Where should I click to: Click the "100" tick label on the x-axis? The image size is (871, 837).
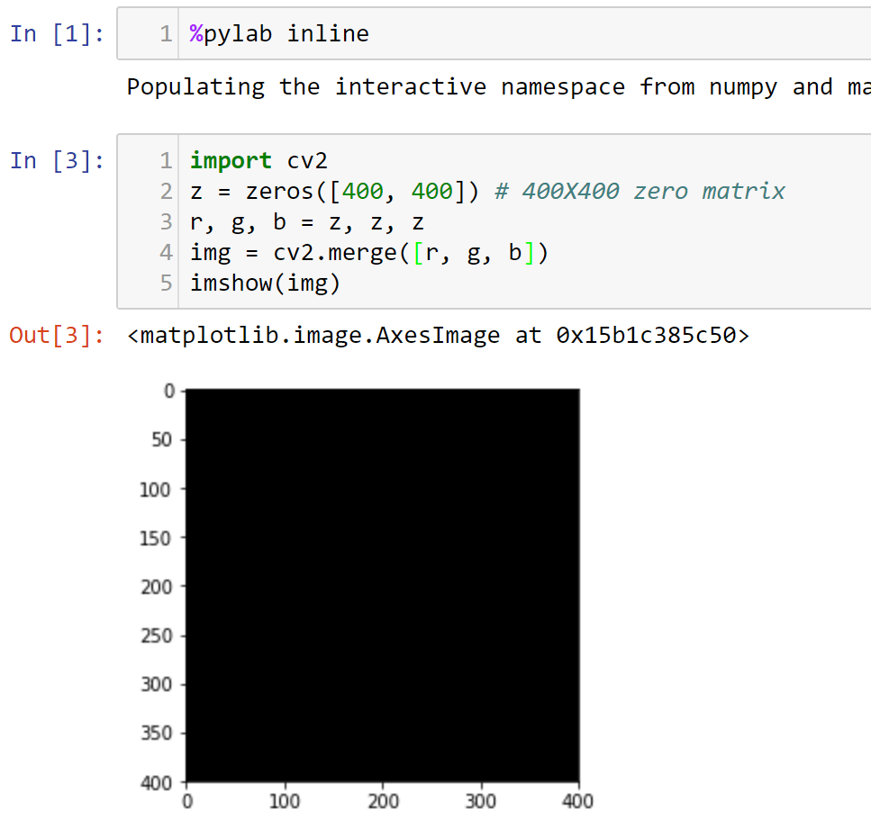click(x=286, y=800)
